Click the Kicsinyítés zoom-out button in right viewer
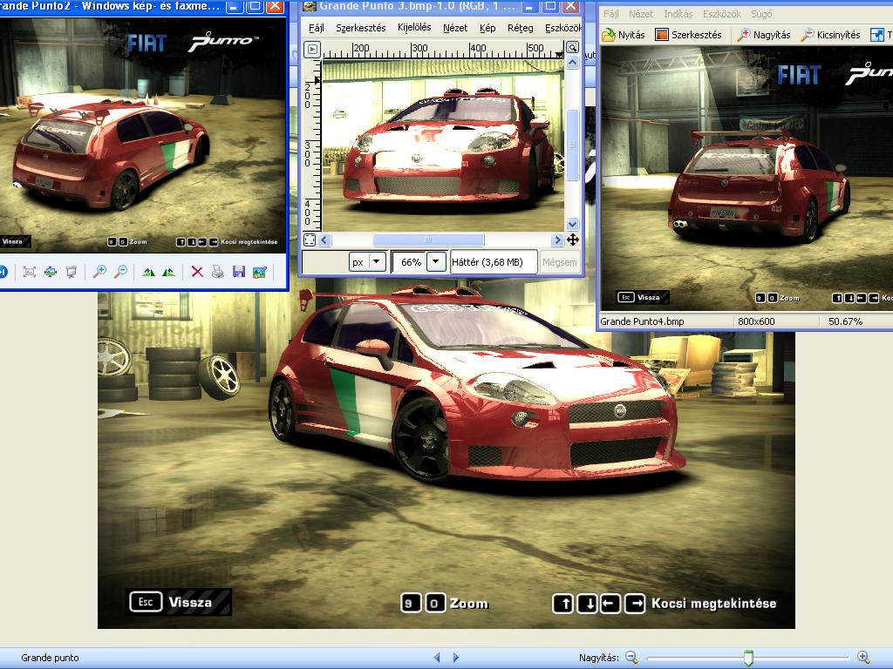893x669 pixels. (830, 35)
